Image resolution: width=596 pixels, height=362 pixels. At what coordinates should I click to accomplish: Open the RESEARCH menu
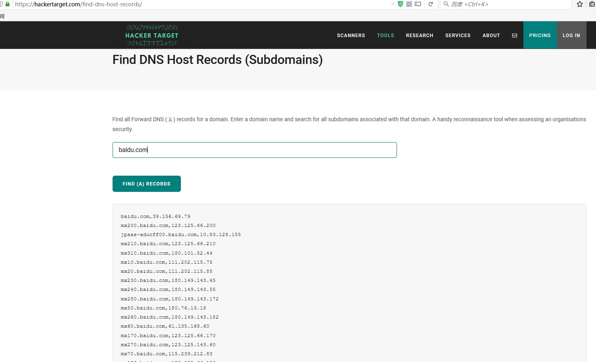[x=419, y=36]
